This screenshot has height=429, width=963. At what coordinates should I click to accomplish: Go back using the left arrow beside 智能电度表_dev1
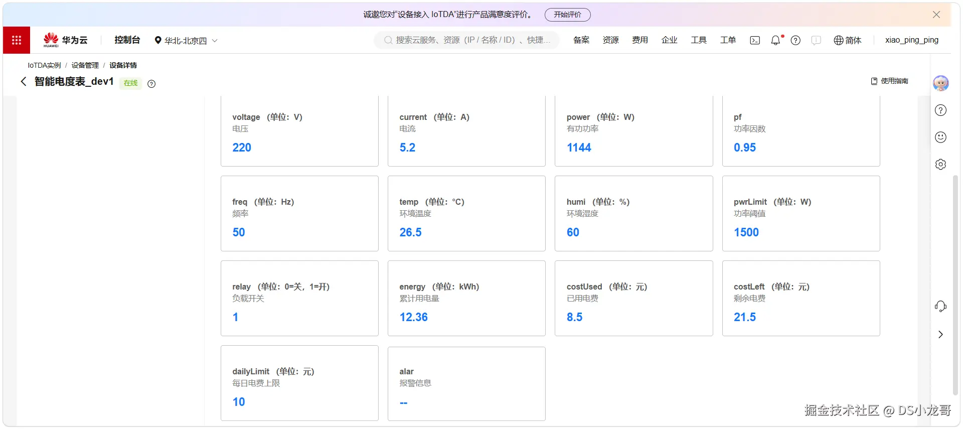click(x=23, y=81)
